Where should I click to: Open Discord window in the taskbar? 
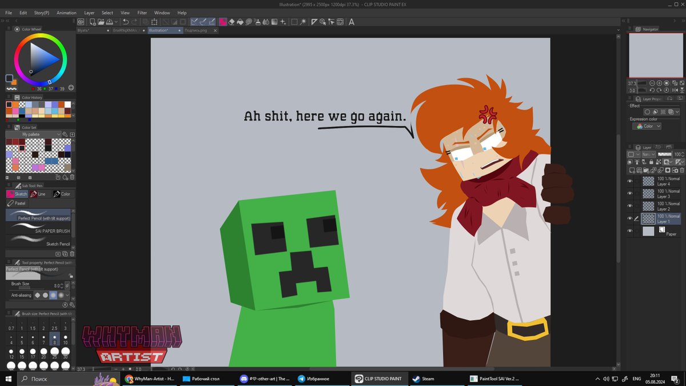tap(264, 379)
